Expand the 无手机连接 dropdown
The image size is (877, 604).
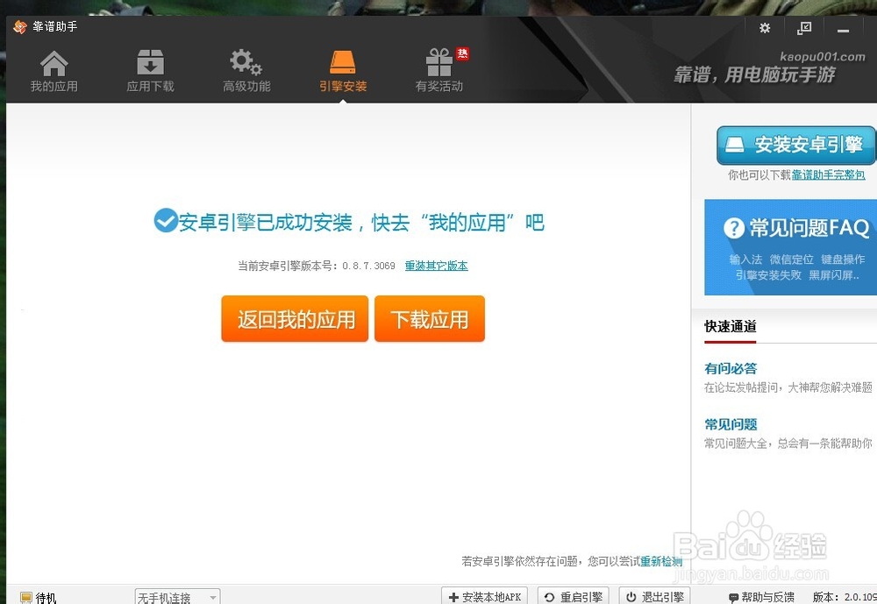click(177, 597)
